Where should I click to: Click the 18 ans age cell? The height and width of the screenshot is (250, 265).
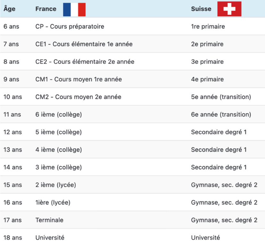[13, 238]
